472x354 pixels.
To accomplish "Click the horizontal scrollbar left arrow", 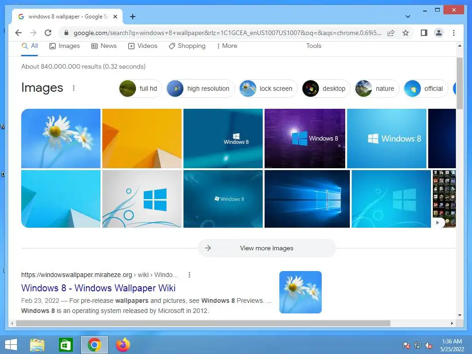I will tap(12, 323).
